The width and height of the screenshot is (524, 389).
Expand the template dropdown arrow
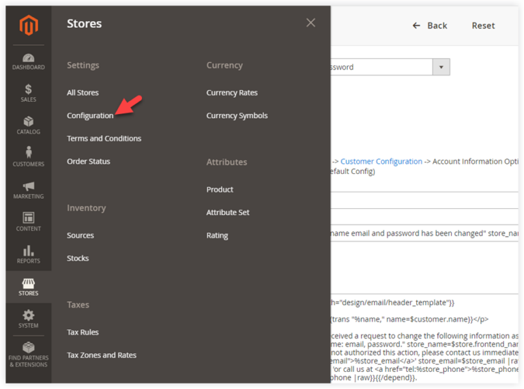pyautogui.click(x=441, y=67)
